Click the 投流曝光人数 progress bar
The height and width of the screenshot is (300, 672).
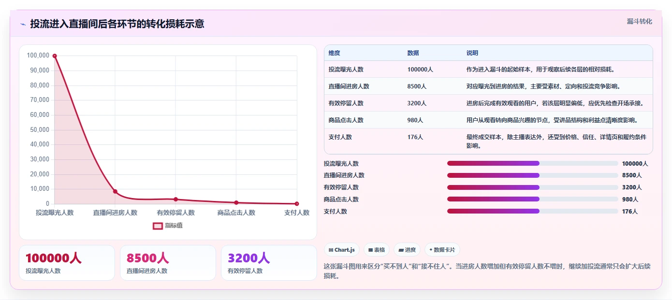tap(533, 163)
